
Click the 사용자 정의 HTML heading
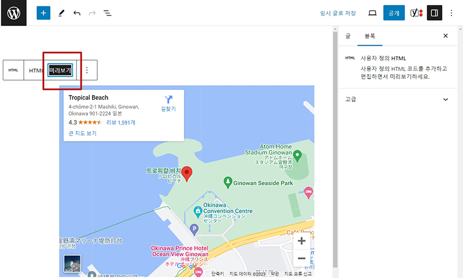(x=383, y=58)
